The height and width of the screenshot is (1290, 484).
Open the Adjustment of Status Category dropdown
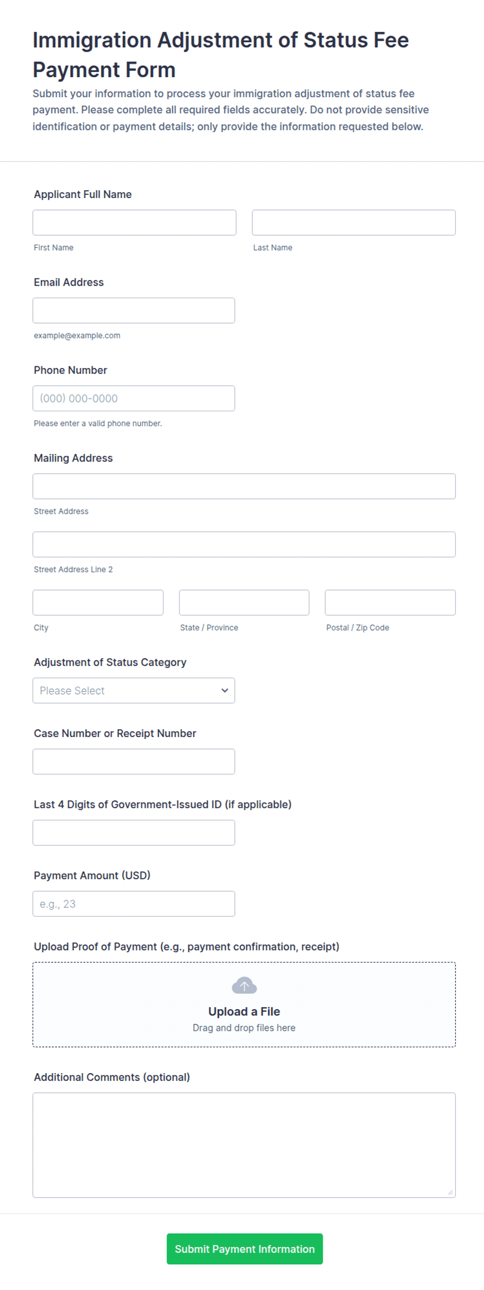point(134,690)
